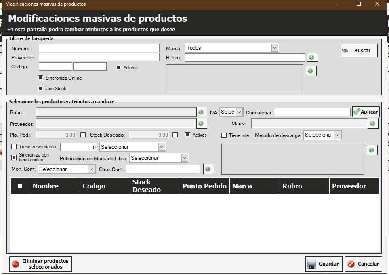Click green plus icon beside Rubro search filter

[312, 58]
